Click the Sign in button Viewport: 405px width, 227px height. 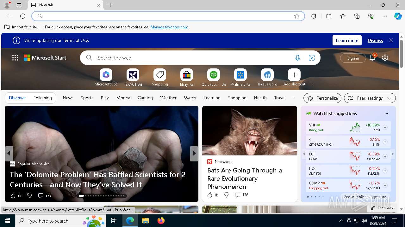[353, 58]
